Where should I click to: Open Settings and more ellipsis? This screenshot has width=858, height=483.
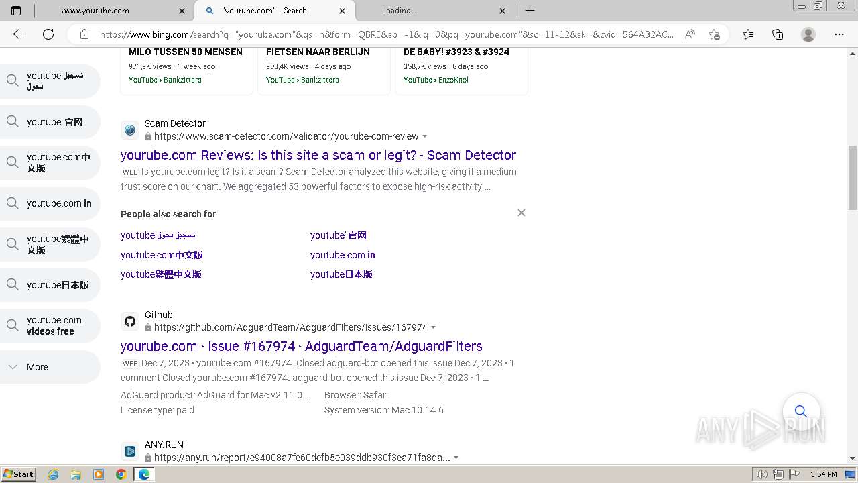pos(839,34)
